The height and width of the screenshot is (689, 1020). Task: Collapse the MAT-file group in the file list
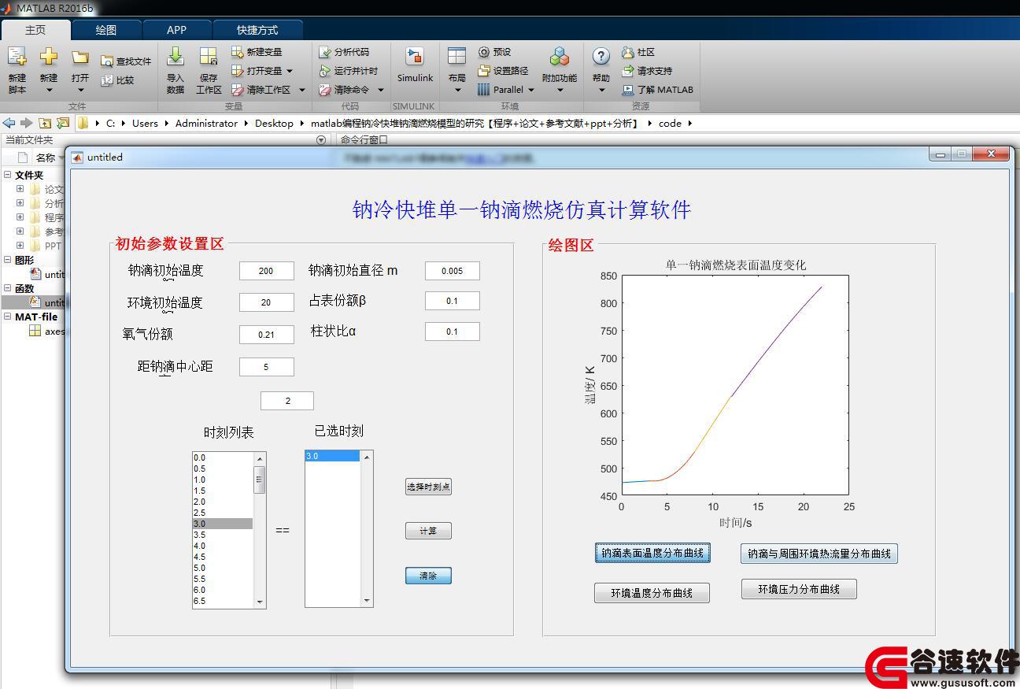point(8,317)
